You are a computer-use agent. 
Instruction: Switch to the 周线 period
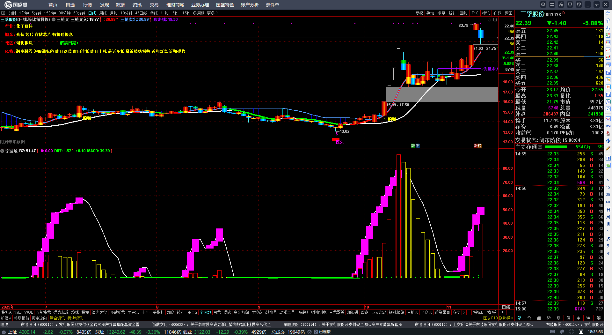(103, 13)
